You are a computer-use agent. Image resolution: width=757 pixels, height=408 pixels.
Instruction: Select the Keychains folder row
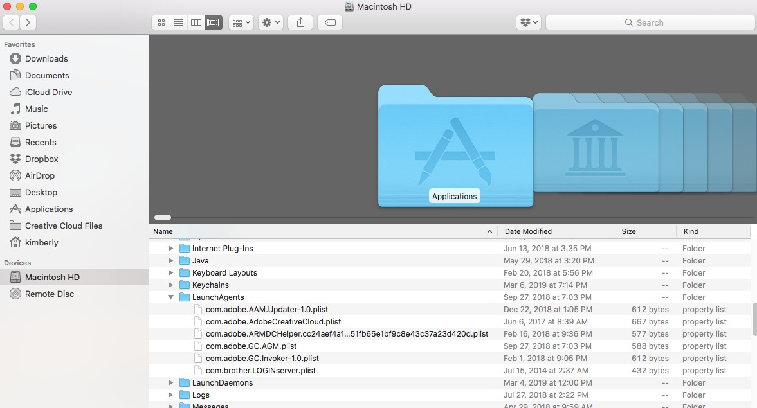[450, 285]
